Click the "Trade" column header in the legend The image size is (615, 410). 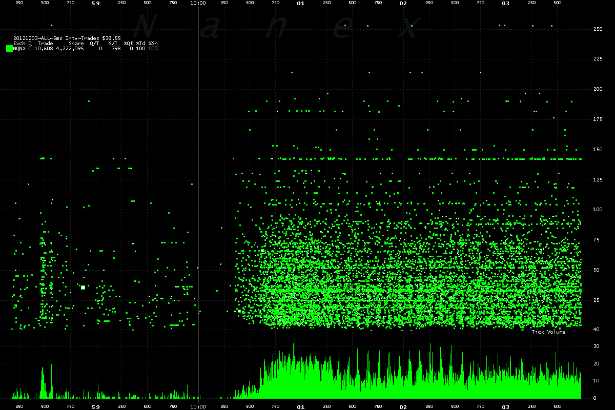click(x=46, y=43)
